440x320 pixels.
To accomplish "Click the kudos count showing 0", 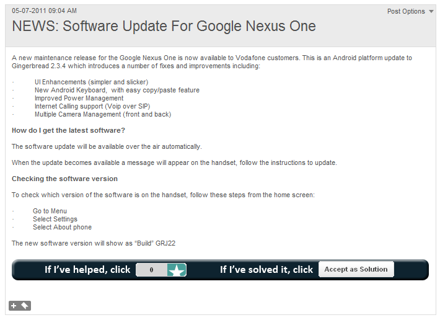I will 151,270.
